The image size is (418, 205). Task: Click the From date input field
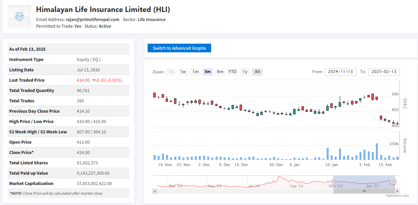(x=340, y=72)
